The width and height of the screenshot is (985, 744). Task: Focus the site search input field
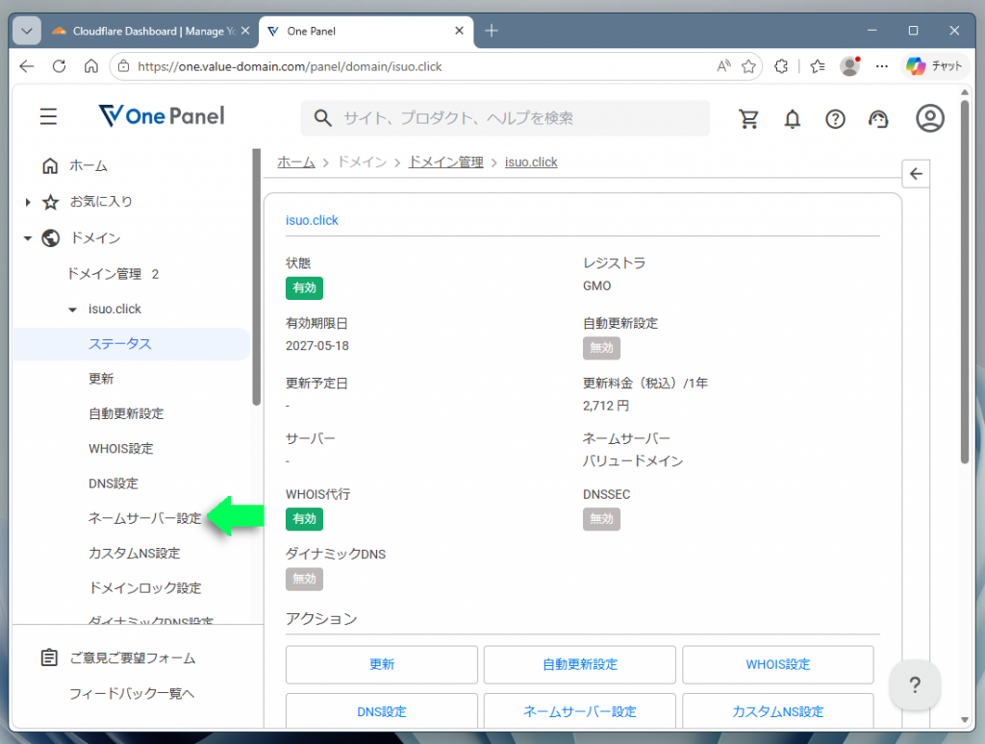[506, 118]
